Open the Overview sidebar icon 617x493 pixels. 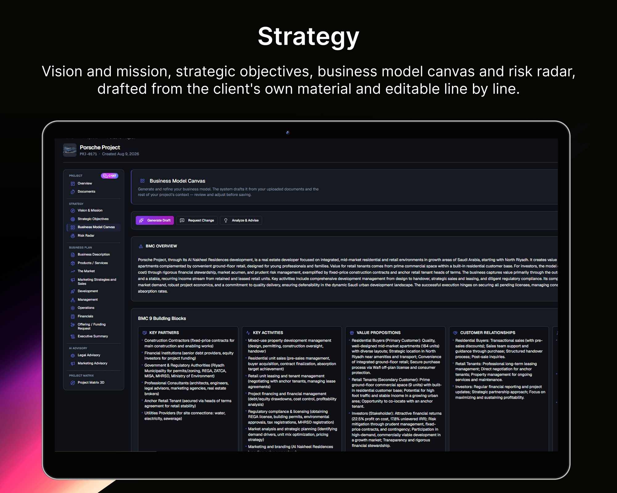pos(73,184)
